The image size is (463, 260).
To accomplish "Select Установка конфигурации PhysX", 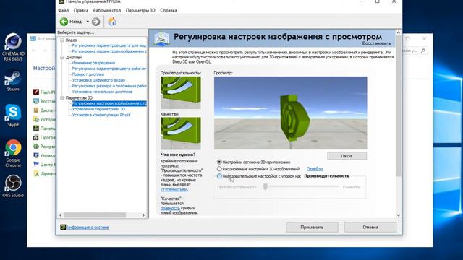I will pyautogui.click(x=101, y=115).
